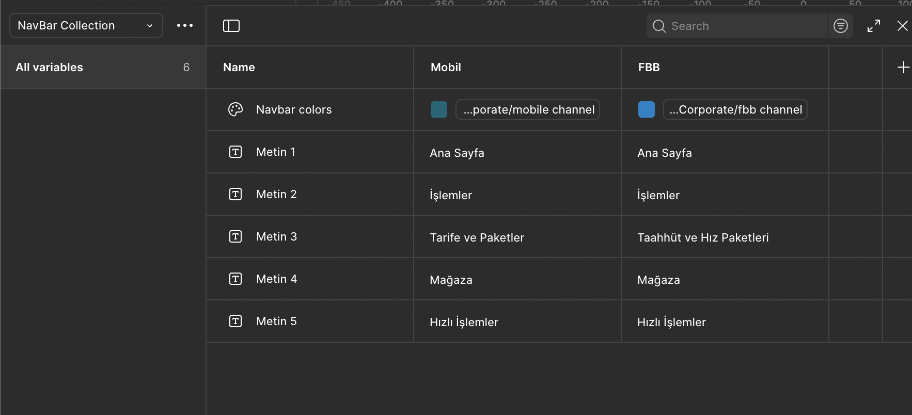912x415 pixels.
Task: Open collection options three-dot menu
Action: [185, 25]
